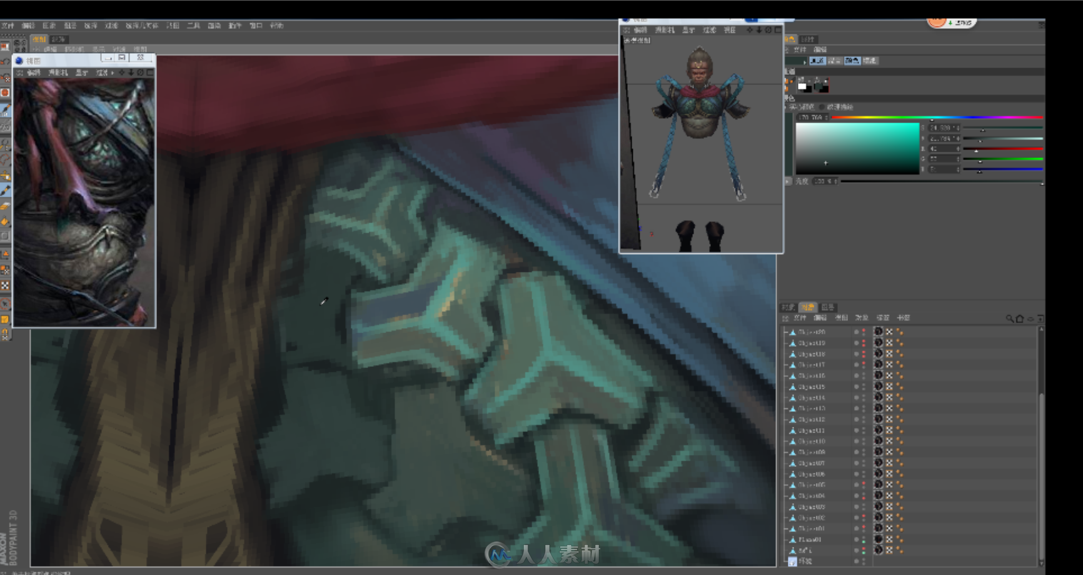Click the stepper arrows of the hue value field
Image resolution: width=1083 pixels, height=575 pixels.
[x=826, y=117]
